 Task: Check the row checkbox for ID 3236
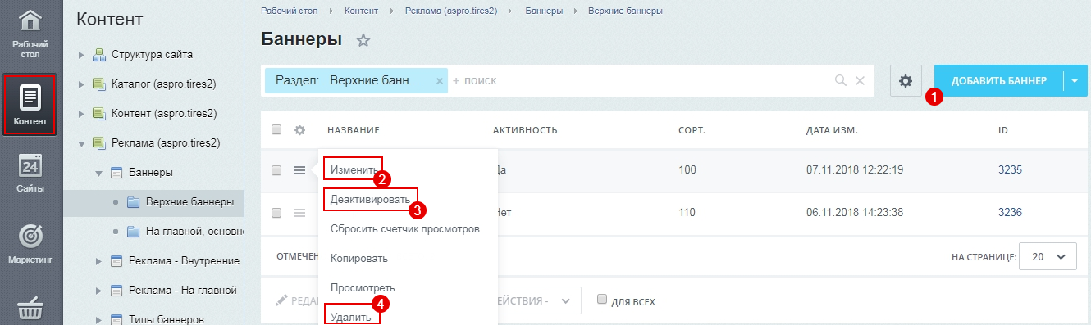click(276, 213)
